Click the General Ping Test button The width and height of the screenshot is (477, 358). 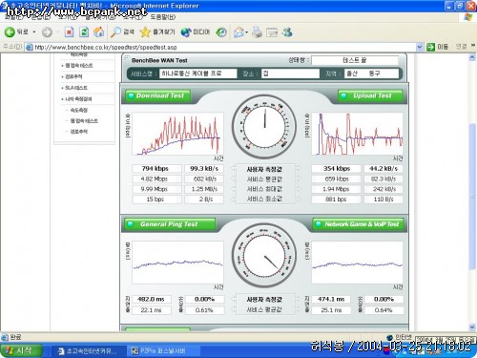[170, 224]
